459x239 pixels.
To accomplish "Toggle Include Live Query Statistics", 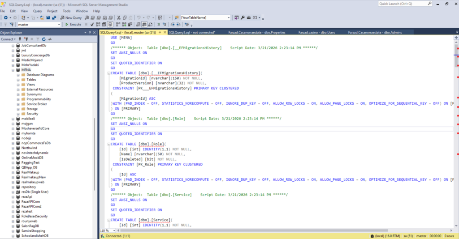I will point(124,25).
